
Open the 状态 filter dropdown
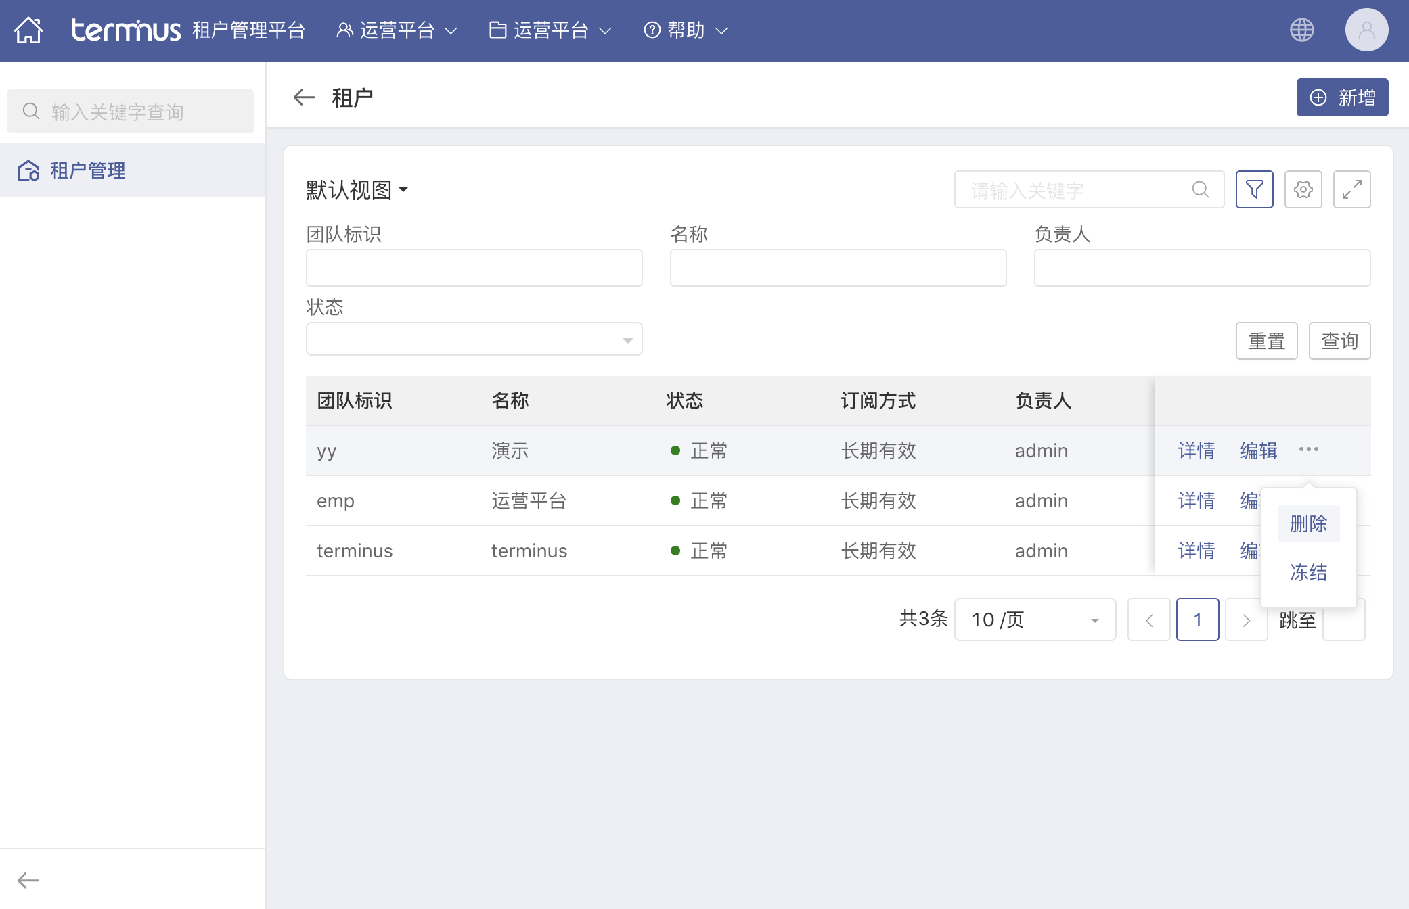(x=474, y=339)
